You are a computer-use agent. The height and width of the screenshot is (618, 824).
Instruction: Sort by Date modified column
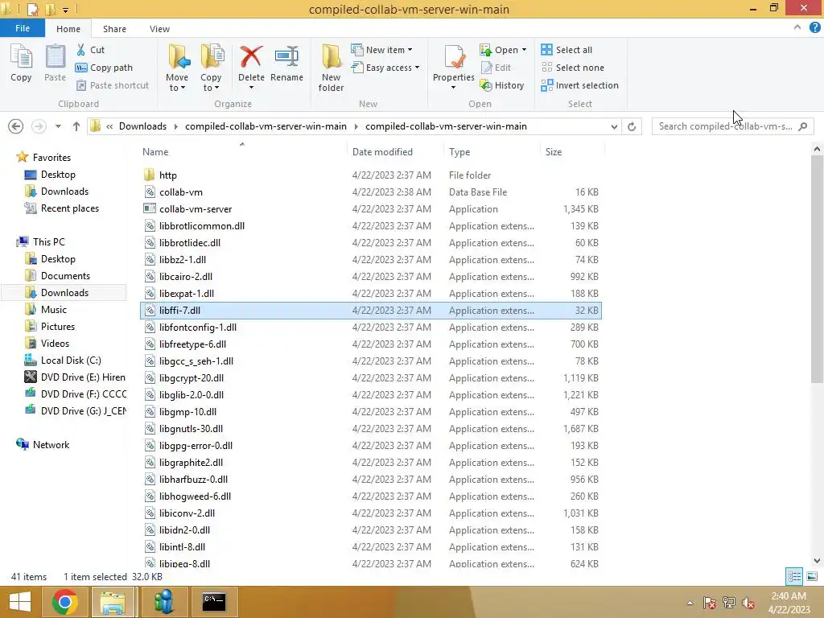[382, 152]
